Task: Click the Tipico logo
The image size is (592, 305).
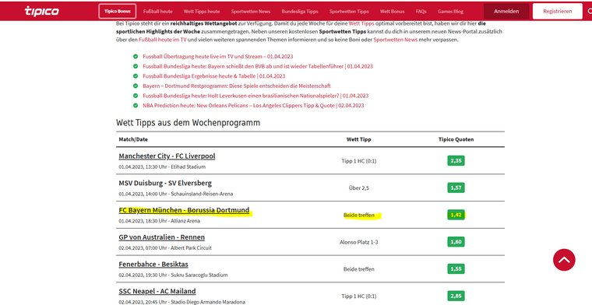Action: click(42, 11)
